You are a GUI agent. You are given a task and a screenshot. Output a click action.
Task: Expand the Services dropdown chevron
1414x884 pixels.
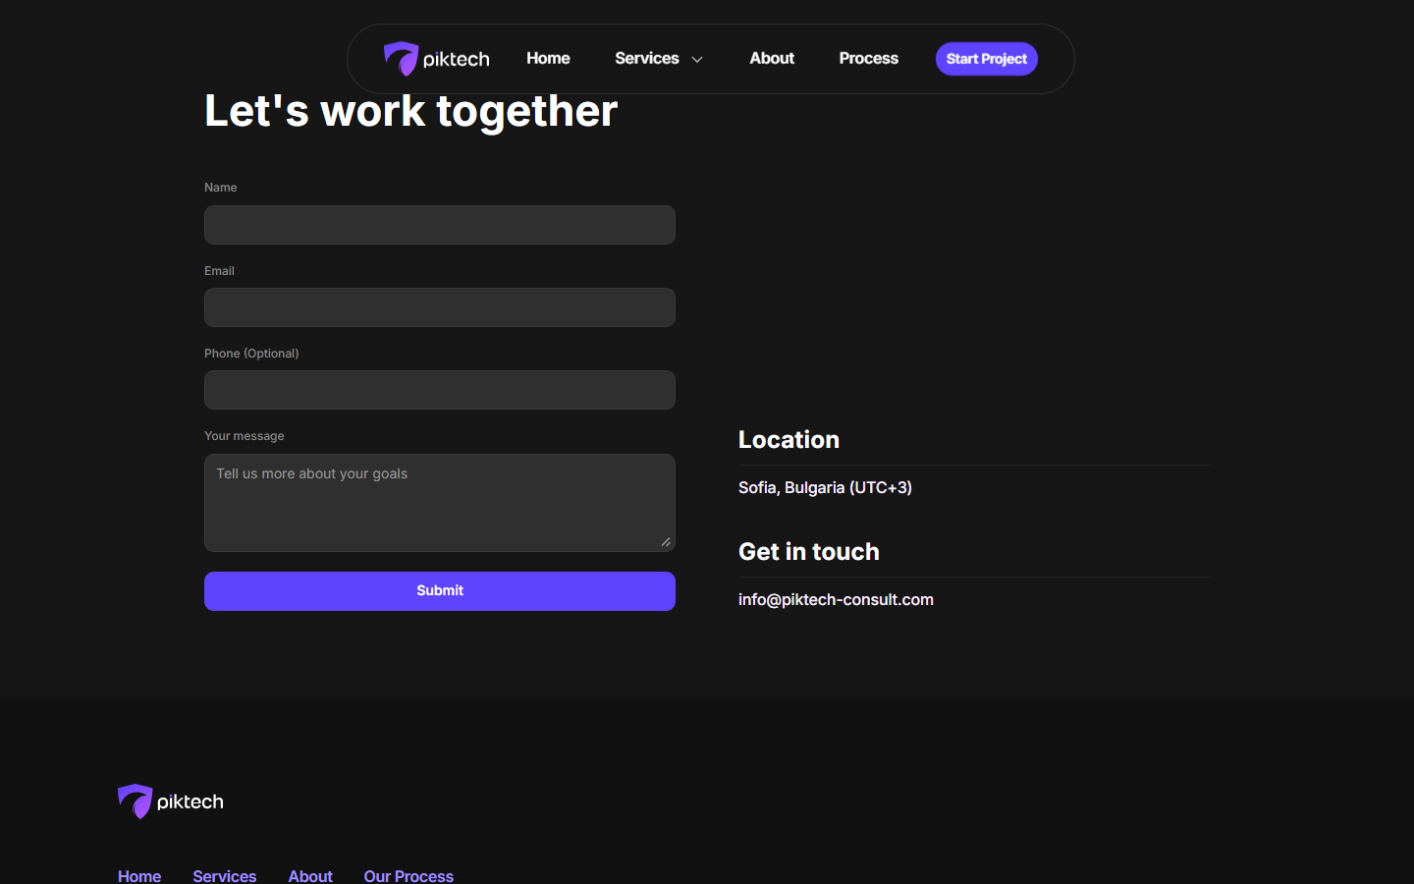click(697, 60)
